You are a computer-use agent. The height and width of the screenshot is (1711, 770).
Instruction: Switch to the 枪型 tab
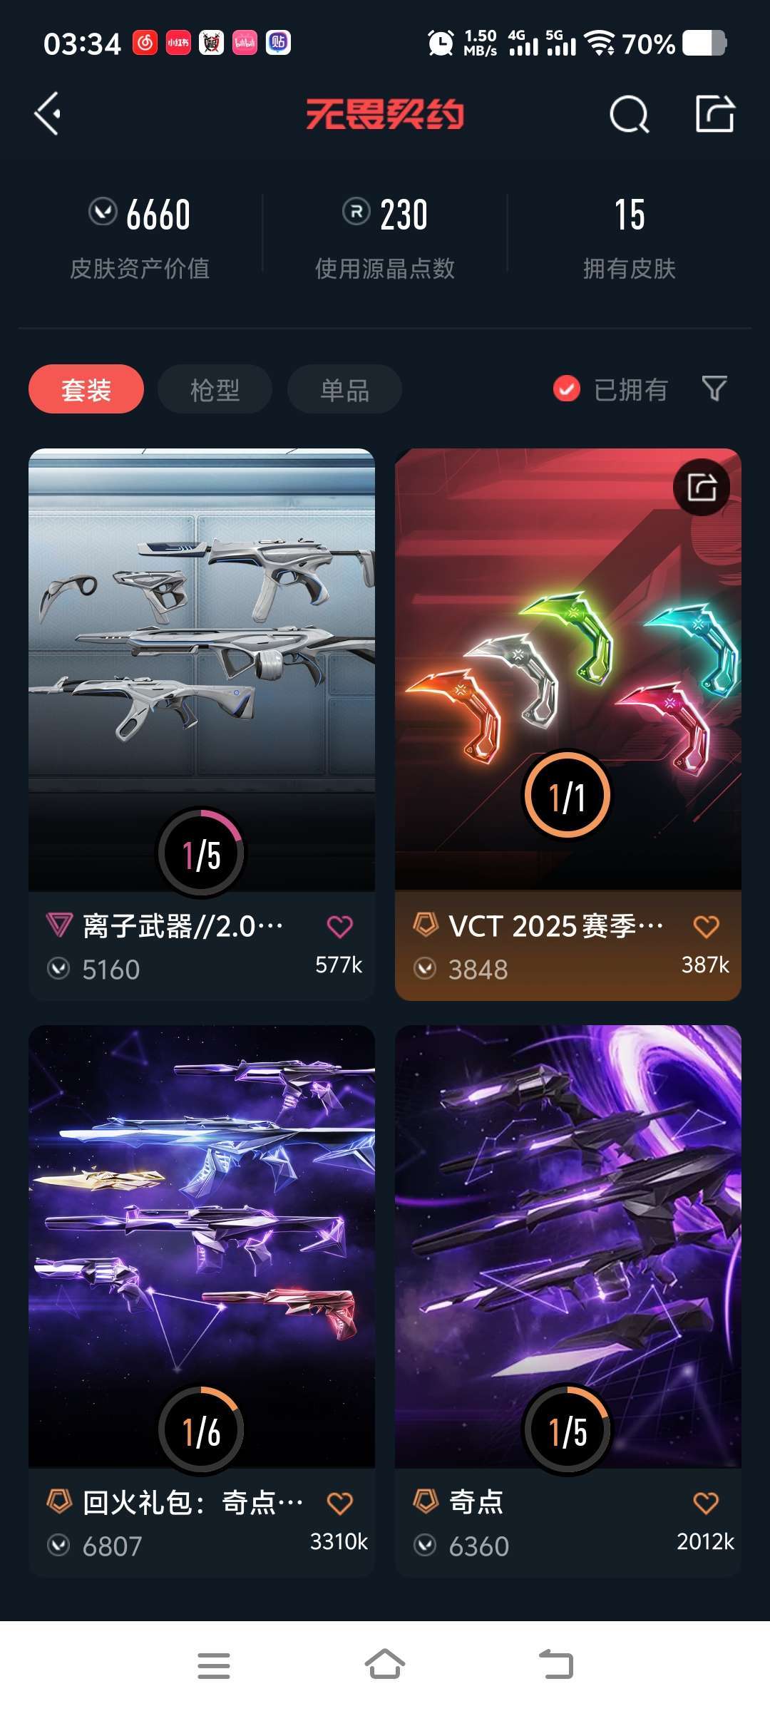(x=215, y=389)
